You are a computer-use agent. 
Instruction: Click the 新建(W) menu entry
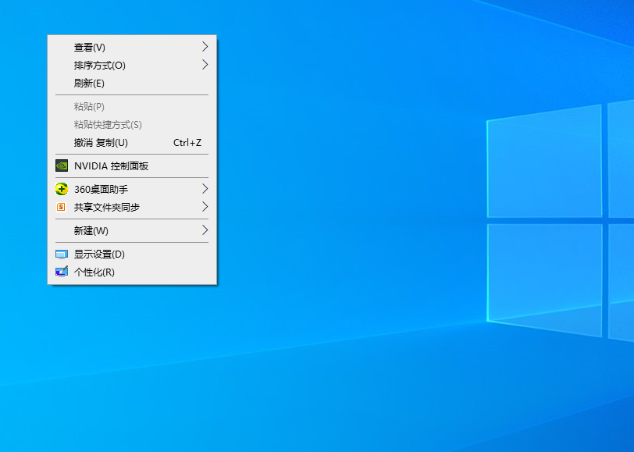tap(91, 230)
